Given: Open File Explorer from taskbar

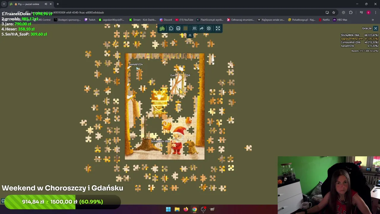Looking at the screenshot, I should tap(177, 209).
